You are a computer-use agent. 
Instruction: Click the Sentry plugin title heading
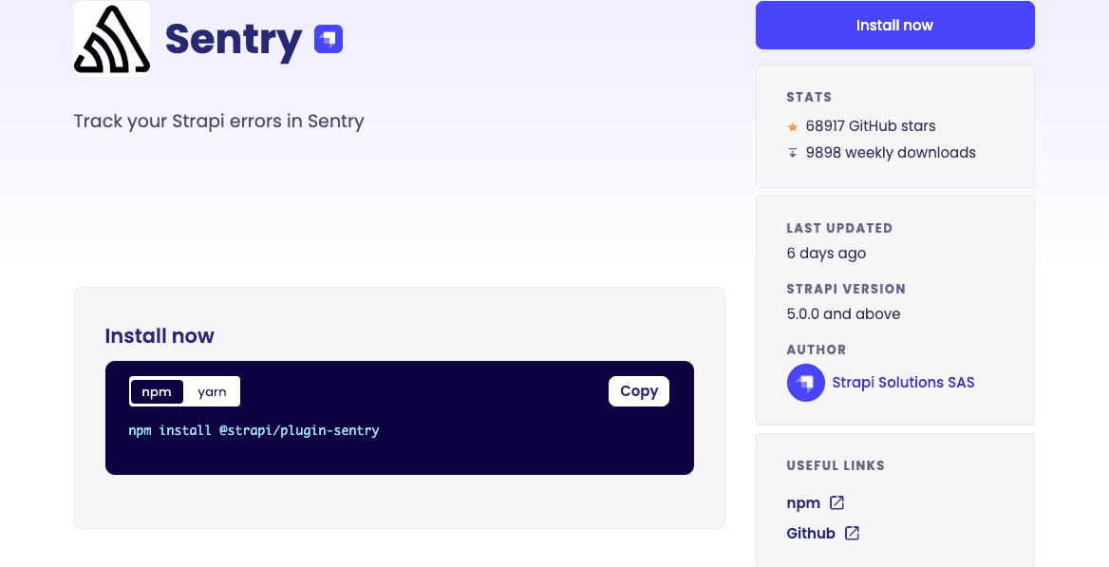click(x=234, y=40)
